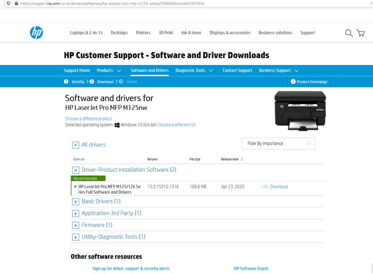The width and height of the screenshot is (373, 274).
Task: Click version 15.0.15310.1316 text
Action: point(163,187)
